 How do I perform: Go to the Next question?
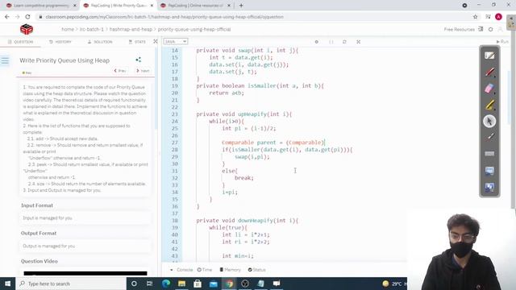click(143, 71)
